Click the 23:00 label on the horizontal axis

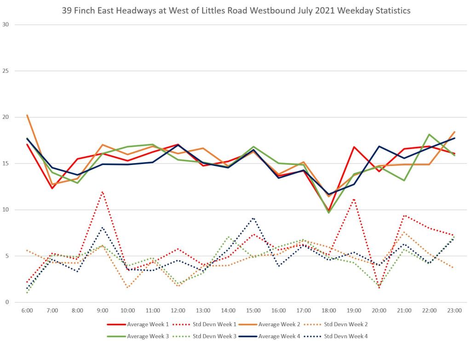pyautogui.click(x=454, y=311)
